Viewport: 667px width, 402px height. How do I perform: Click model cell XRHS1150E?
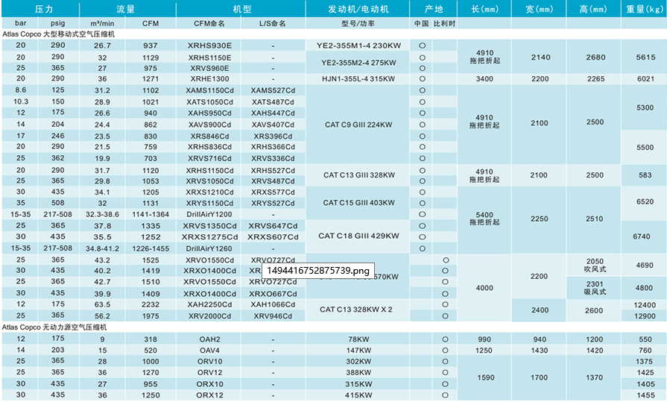tap(209, 57)
